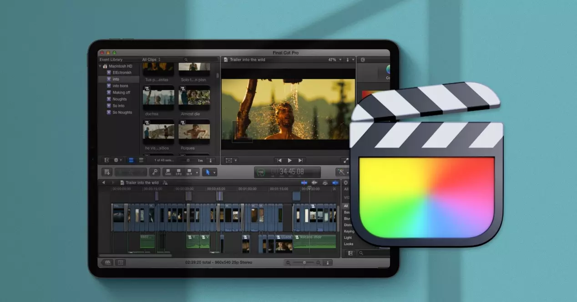Image resolution: width=577 pixels, height=302 pixels.
Task: Collapse the Macintosh HD disclosure triangle
Action: [101, 66]
